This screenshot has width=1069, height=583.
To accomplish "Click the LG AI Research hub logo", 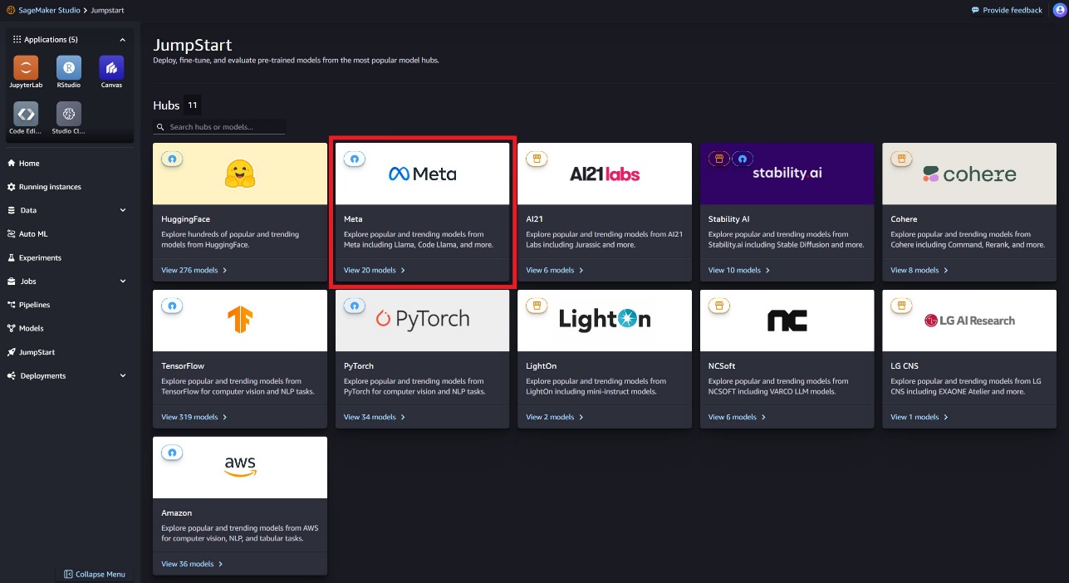I will point(969,321).
